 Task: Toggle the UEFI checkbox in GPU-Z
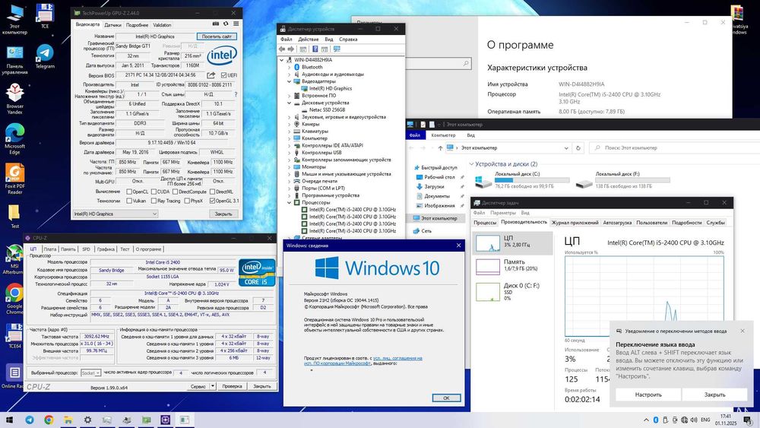click(x=223, y=75)
